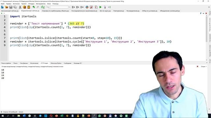Screen dimensions: 211x118
Task: Open the Оболочка Python panel tab
Action: click(x=56, y=63)
